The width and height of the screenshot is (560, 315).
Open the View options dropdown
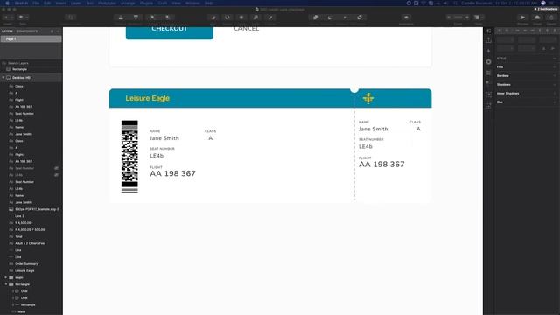pos(479,17)
